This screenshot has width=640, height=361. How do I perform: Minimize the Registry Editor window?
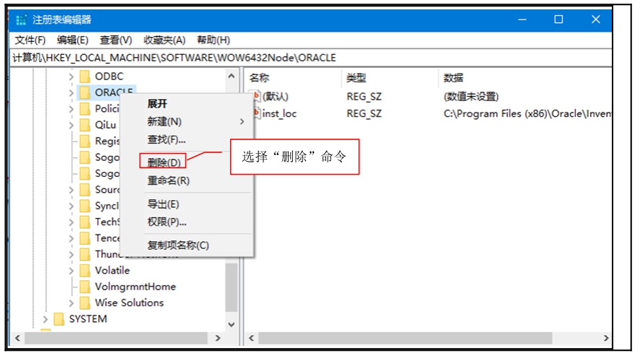pyautogui.click(x=522, y=19)
